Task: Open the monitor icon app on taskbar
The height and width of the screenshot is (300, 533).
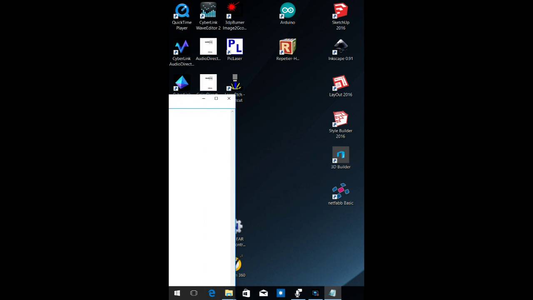Action: (315, 293)
